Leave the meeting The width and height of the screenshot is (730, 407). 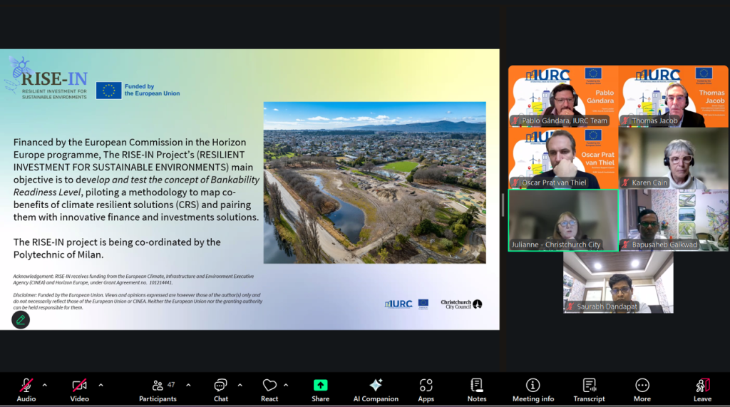(x=702, y=388)
